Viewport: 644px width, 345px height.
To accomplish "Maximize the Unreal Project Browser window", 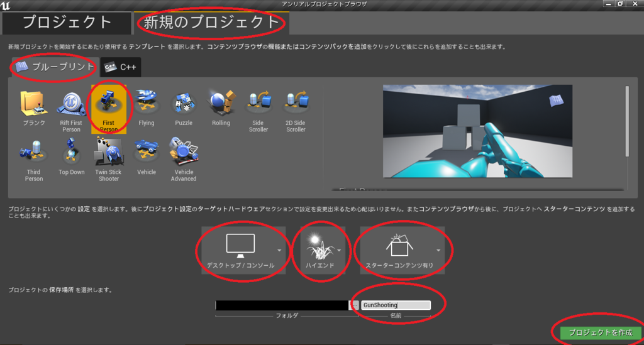I will 620,4.
